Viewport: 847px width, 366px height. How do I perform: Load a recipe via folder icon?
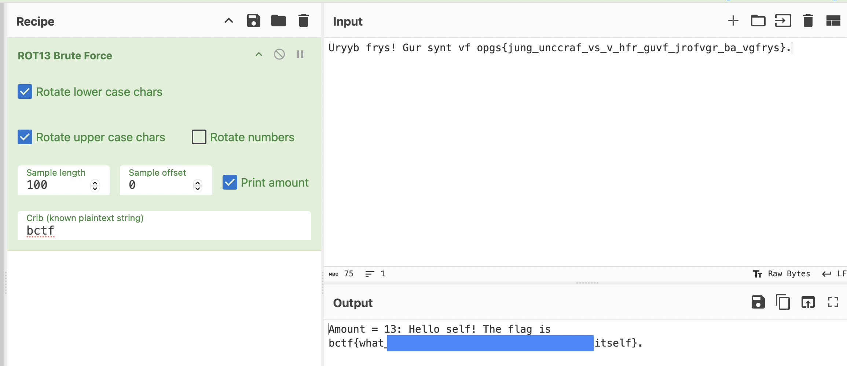coord(278,21)
